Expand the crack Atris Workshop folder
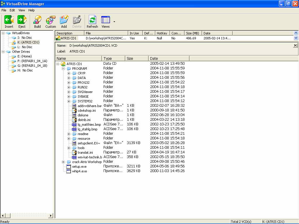This screenshot has height=224, width=299. pos(63,162)
